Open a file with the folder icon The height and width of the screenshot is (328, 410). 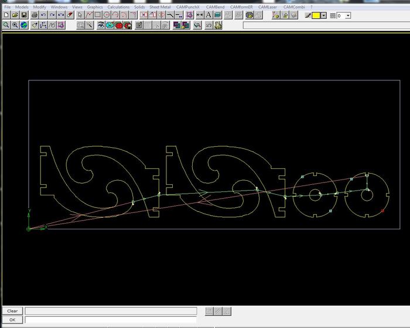click(15, 15)
